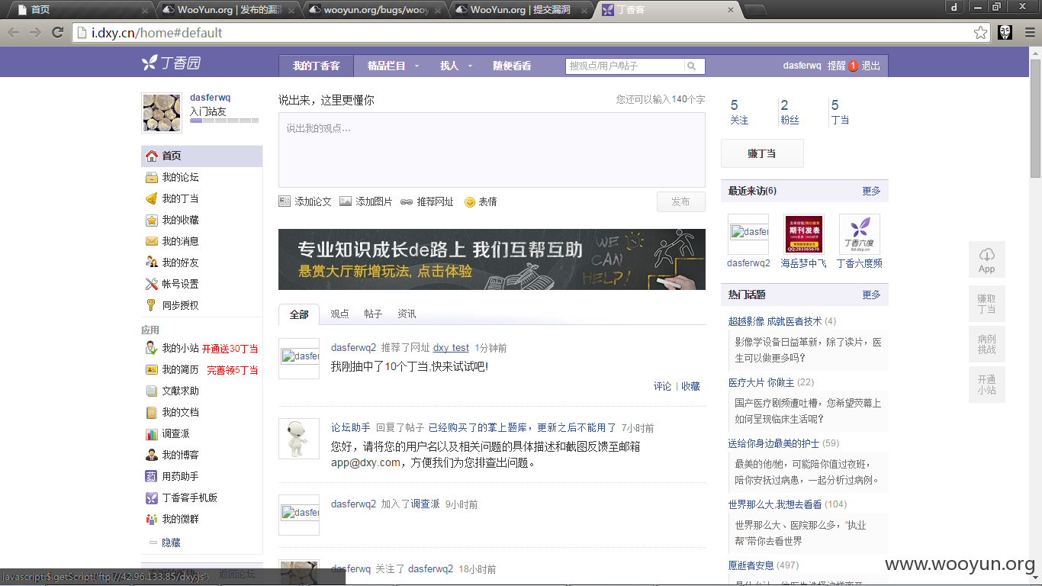
Task: Click the search magnifier icon in header
Action: click(692, 66)
